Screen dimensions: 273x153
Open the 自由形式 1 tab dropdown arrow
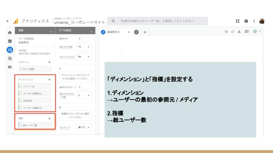pos(129,32)
